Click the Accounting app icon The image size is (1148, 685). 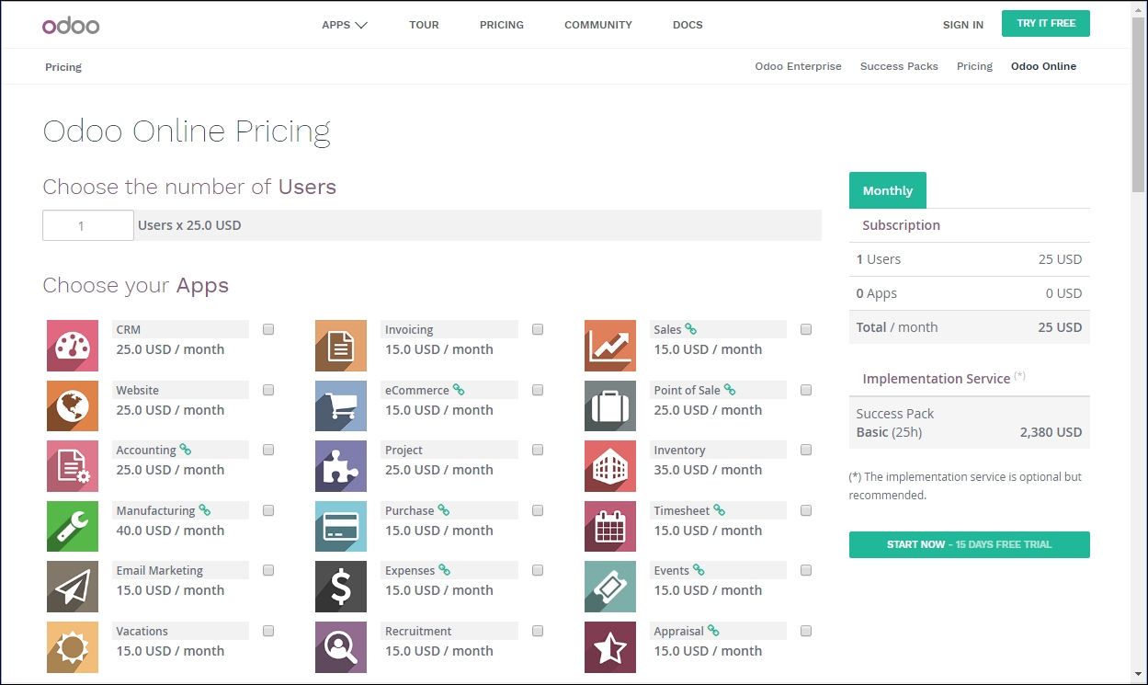[73, 466]
